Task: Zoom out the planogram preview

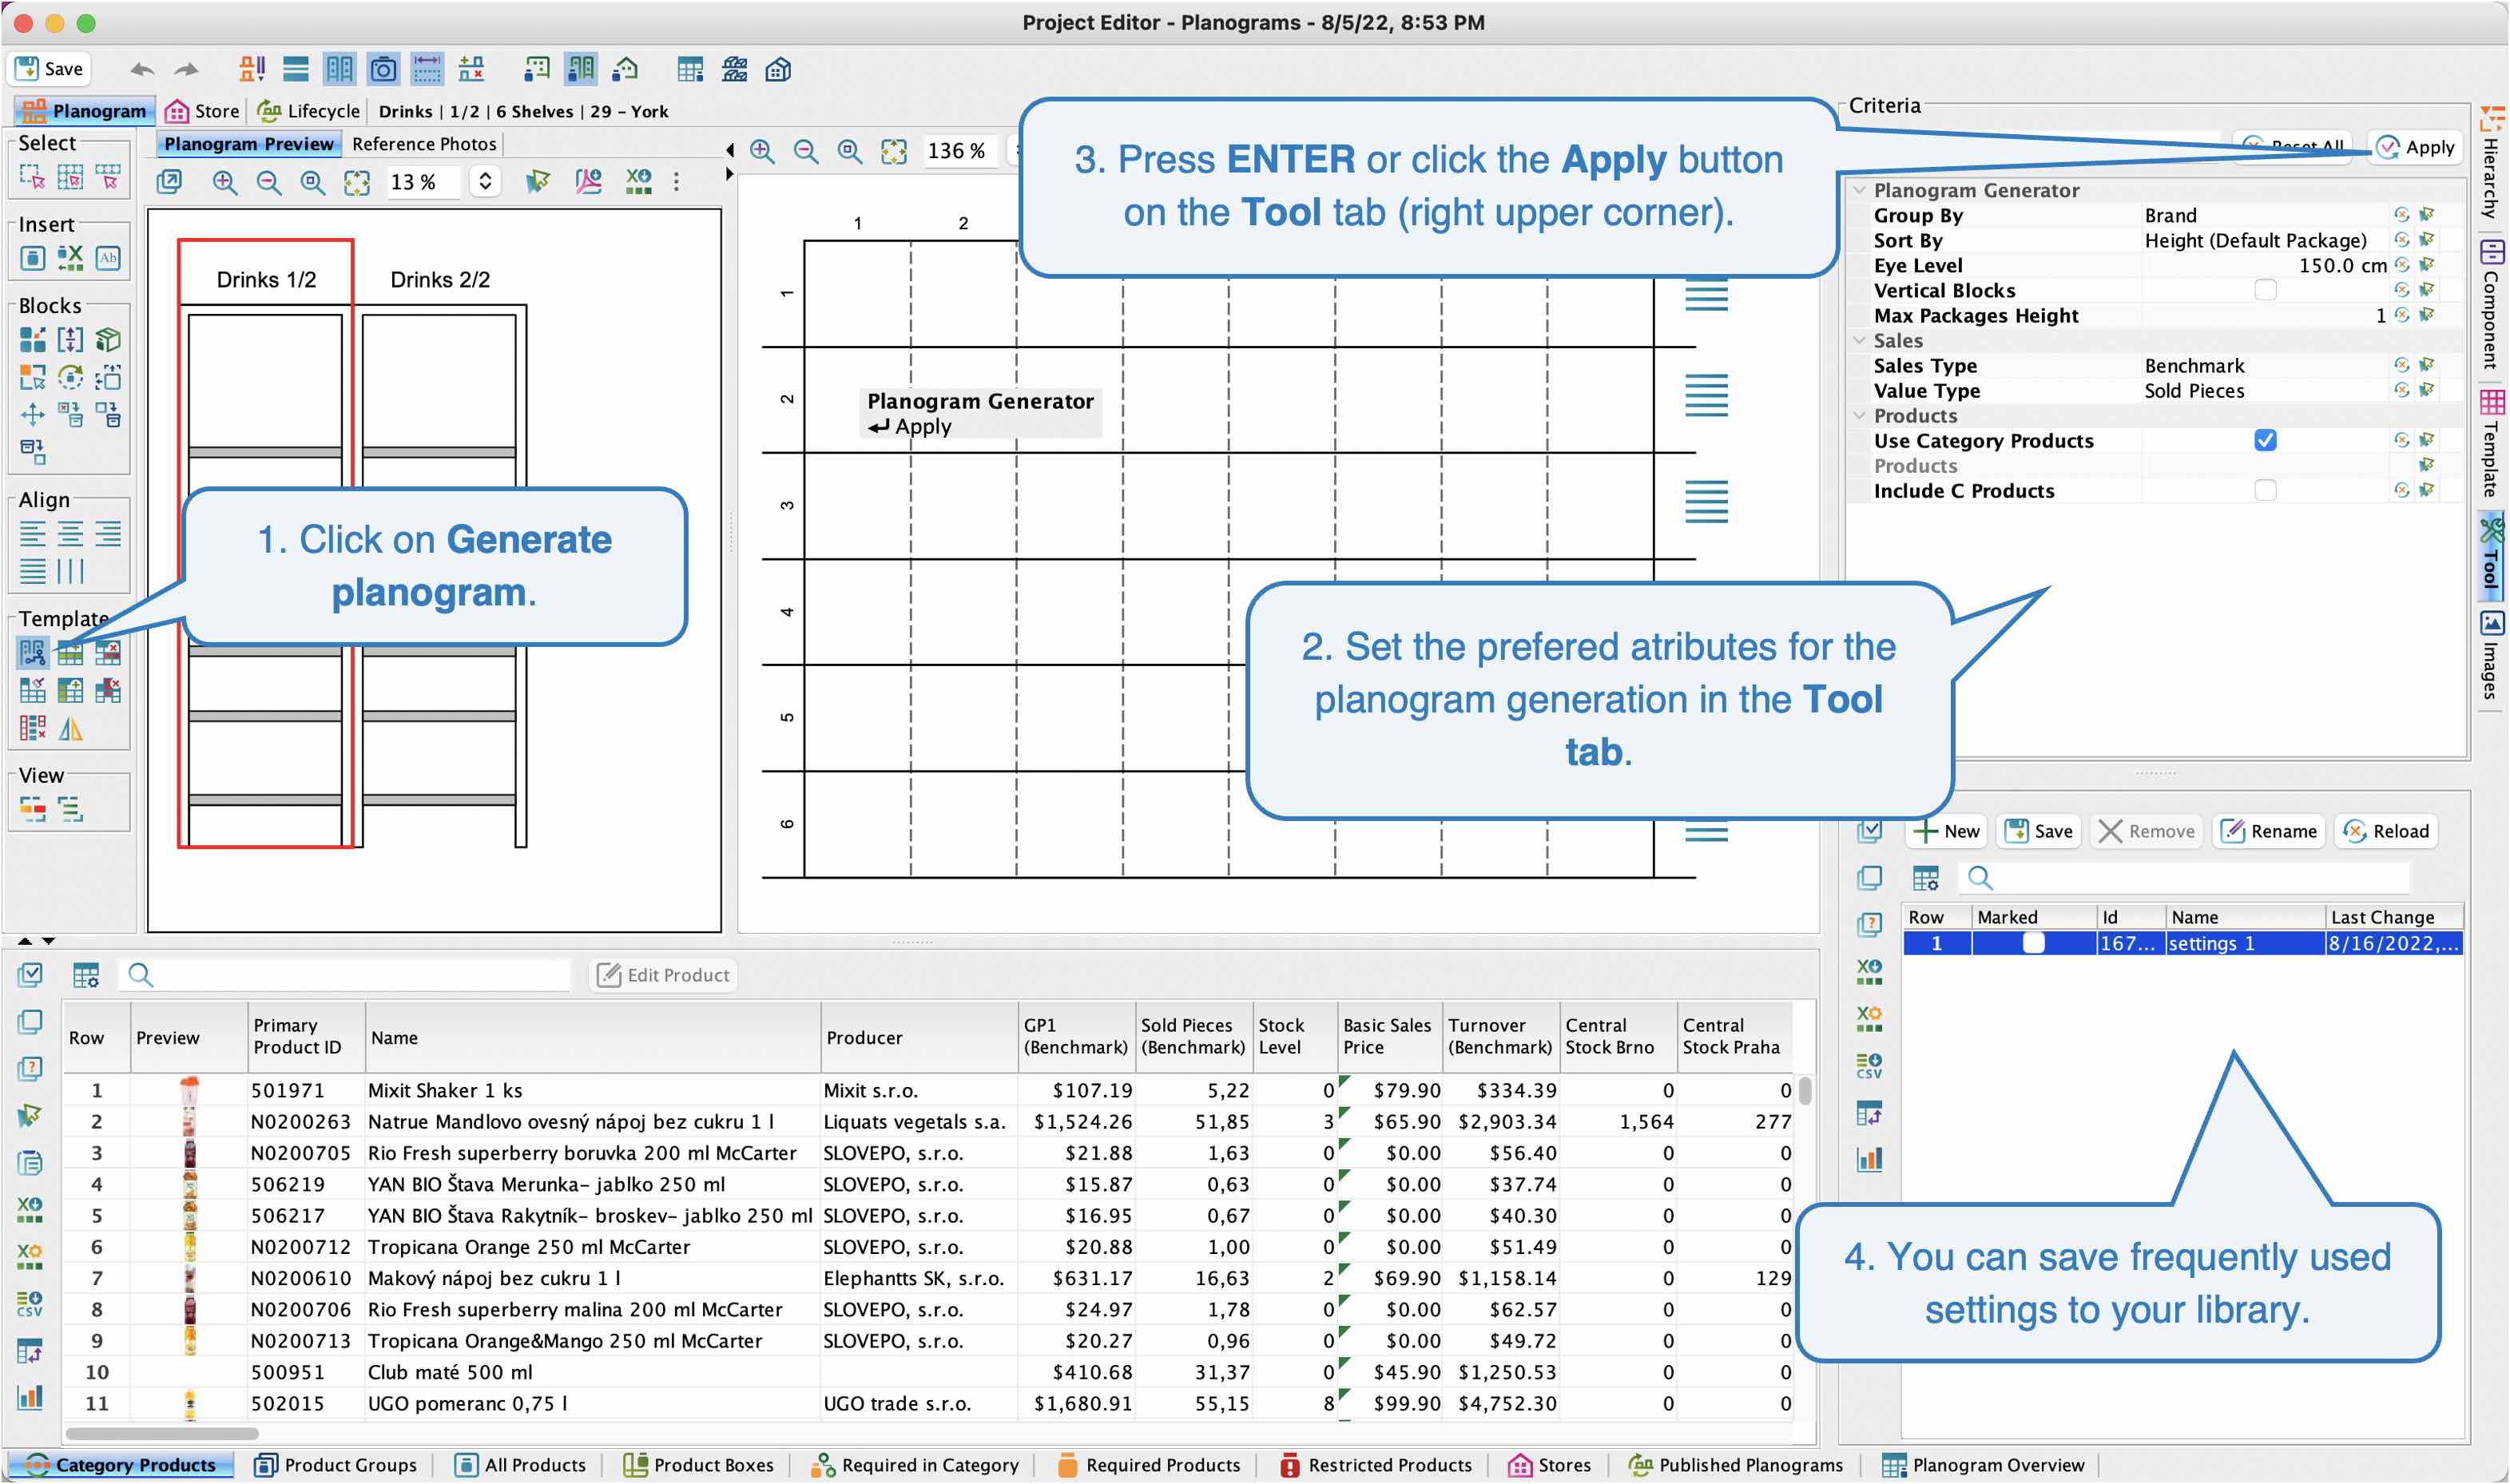Action: point(269,182)
